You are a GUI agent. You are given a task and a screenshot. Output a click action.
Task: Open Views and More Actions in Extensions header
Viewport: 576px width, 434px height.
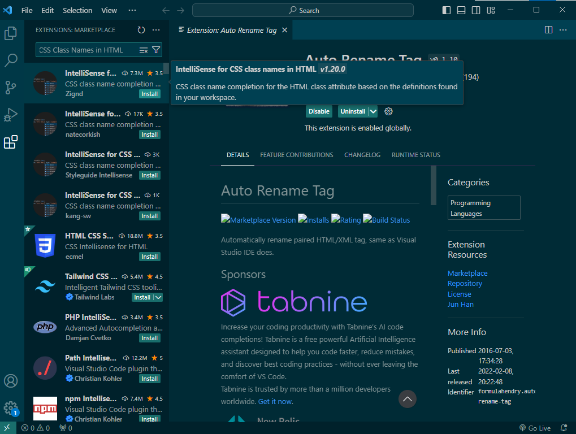156,30
